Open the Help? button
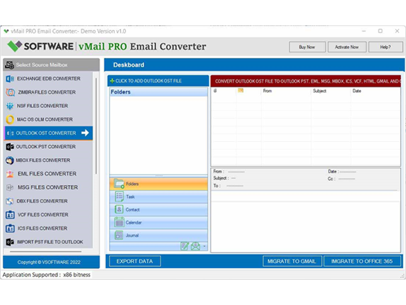This screenshot has width=406, height=305. tap(386, 47)
